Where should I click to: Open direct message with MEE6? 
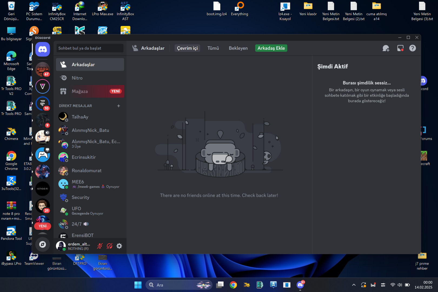[90, 184]
